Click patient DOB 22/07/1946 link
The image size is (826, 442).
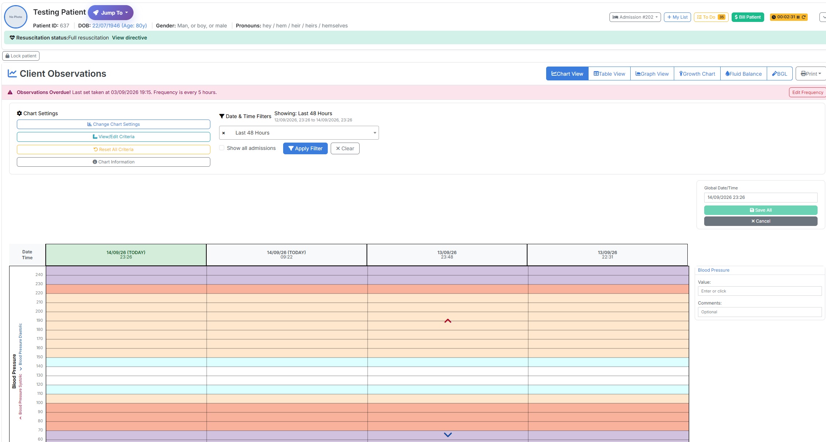pyautogui.click(x=119, y=26)
